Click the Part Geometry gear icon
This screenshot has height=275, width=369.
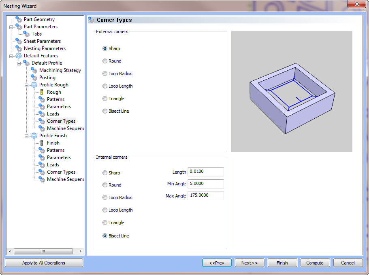(19, 19)
